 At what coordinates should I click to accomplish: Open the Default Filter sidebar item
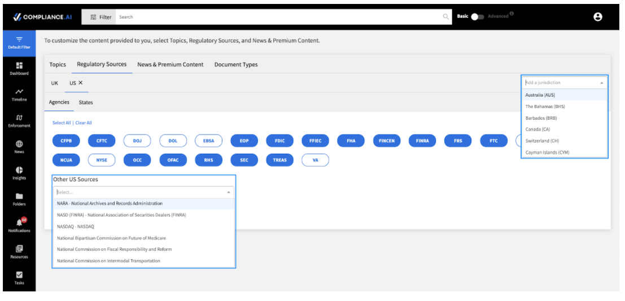(x=19, y=43)
